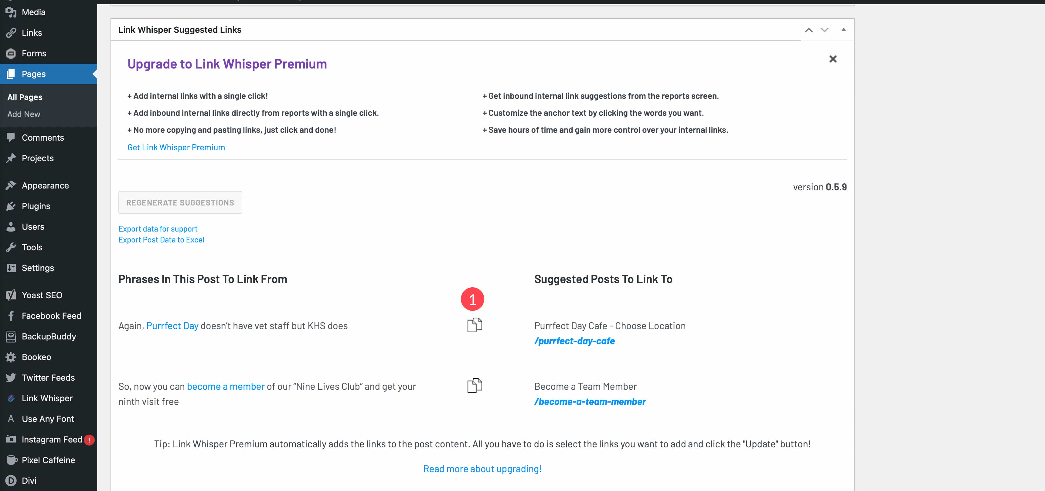Click the copy icon for become a member suggestion
Viewport: 1045px width, 491px height.
474,385
